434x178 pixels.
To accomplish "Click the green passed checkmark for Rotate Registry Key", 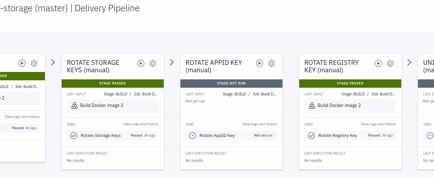I will pyautogui.click(x=311, y=136).
